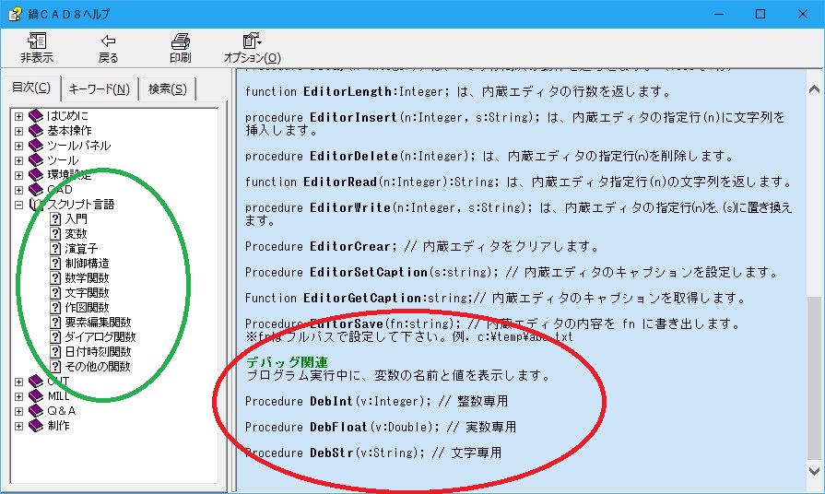This screenshot has height=494, width=825.
Task: Click the 要素編集関数 help page icon
Action: click(55, 322)
